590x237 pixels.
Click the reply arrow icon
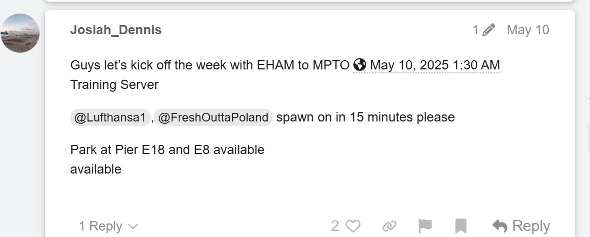[500, 226]
